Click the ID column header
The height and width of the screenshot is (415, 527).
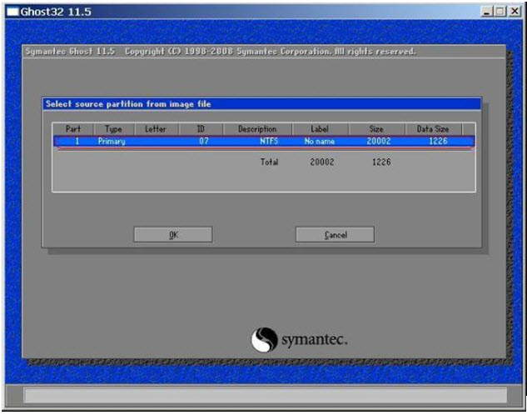pos(200,129)
